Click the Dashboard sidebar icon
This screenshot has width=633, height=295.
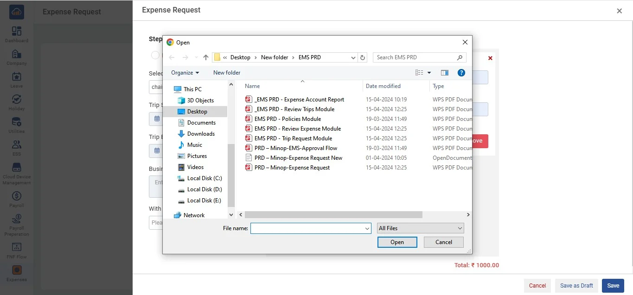(17, 31)
